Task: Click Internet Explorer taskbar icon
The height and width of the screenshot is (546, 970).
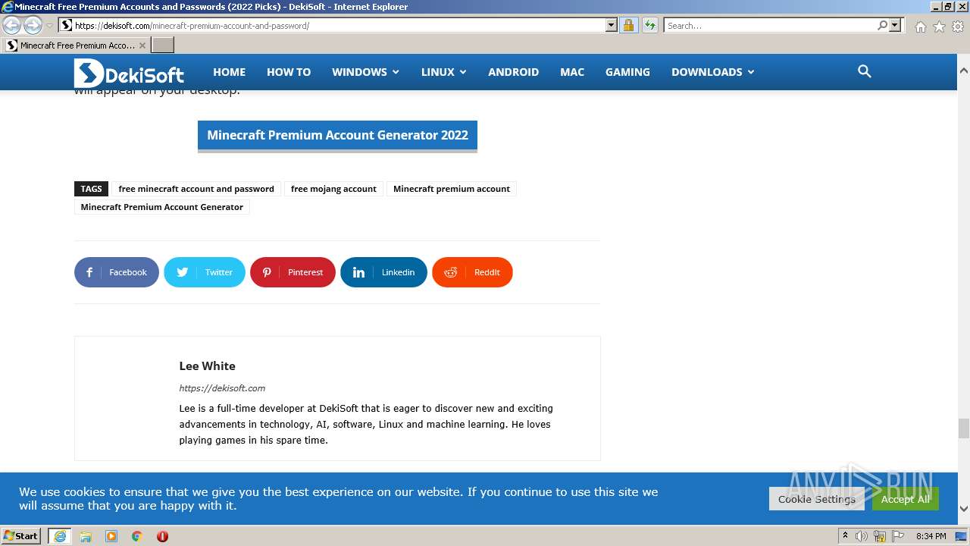Action: [x=60, y=536]
